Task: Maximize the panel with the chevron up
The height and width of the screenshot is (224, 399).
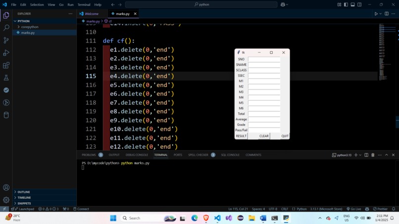Action: pos(387,155)
